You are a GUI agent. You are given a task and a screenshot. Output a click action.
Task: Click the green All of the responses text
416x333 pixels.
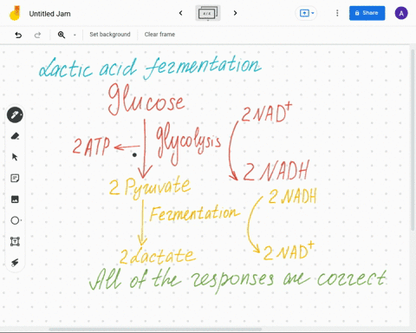[x=237, y=280]
